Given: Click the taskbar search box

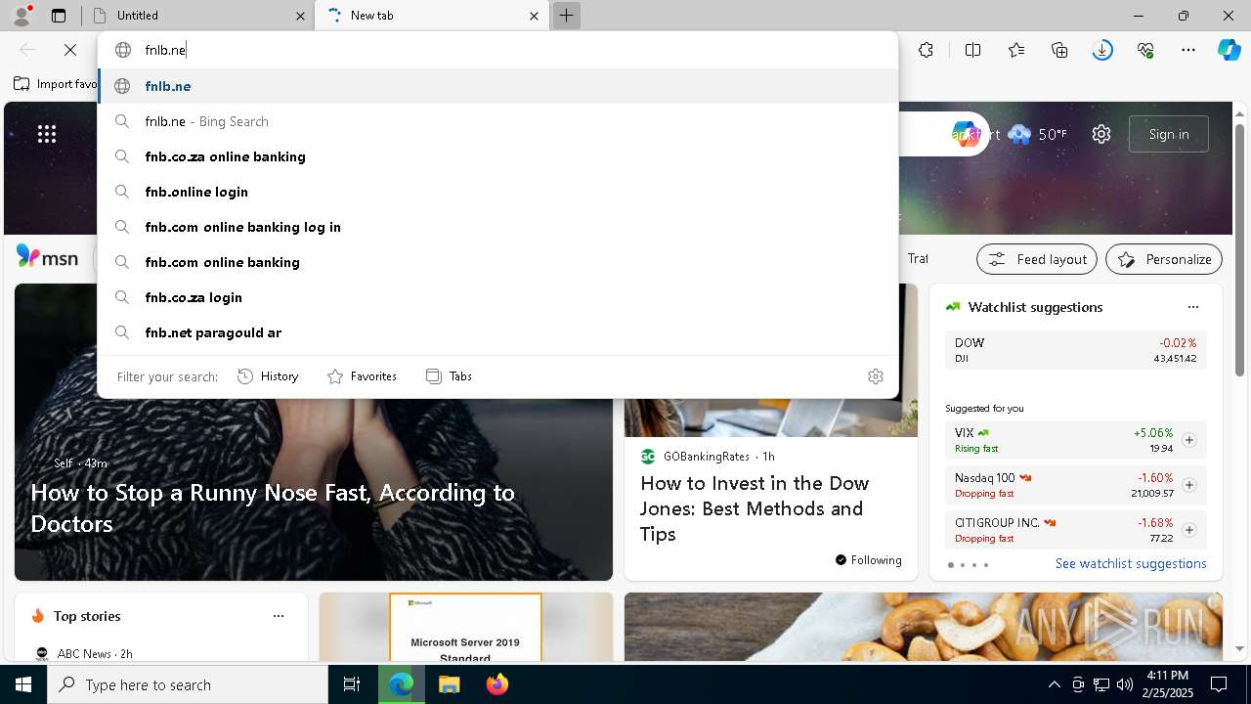Looking at the screenshot, I should pyautogui.click(x=188, y=684).
